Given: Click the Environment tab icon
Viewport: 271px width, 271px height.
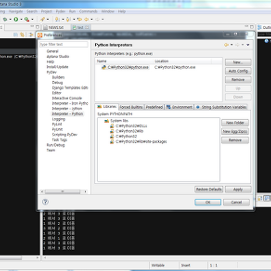Looking at the screenshot, I should [169, 107].
